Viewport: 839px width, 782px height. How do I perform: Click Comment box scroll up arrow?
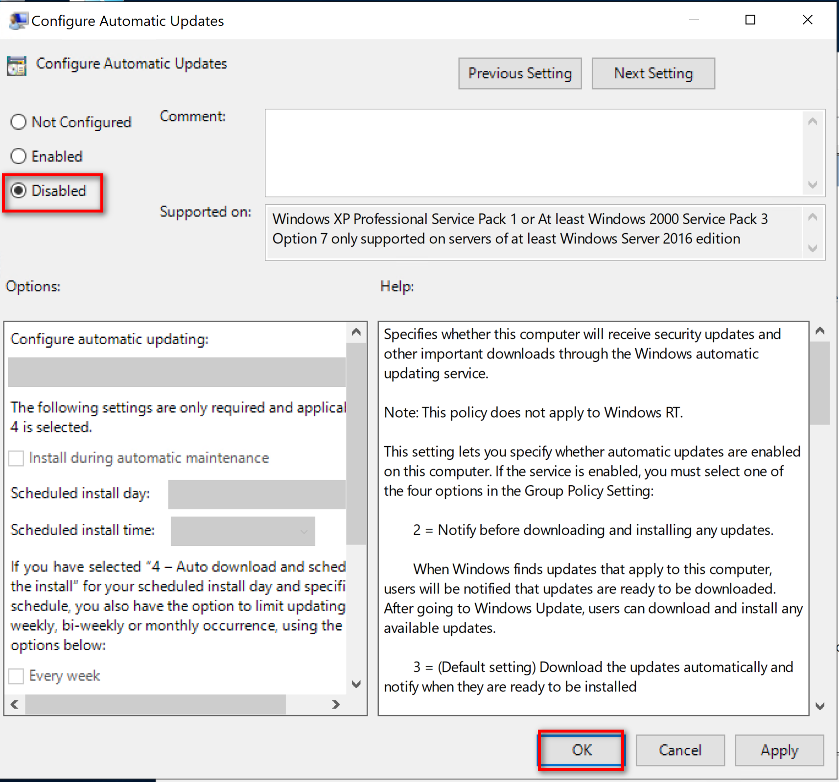click(813, 121)
